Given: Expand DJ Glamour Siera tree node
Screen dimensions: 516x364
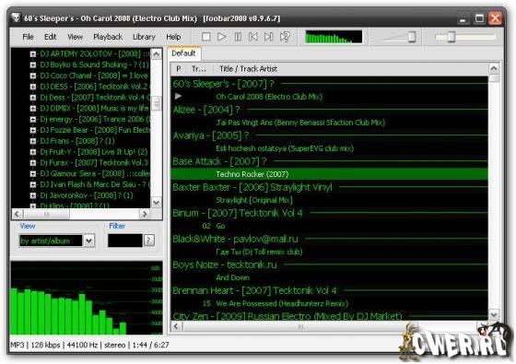Looking at the screenshot, I should [33, 173].
